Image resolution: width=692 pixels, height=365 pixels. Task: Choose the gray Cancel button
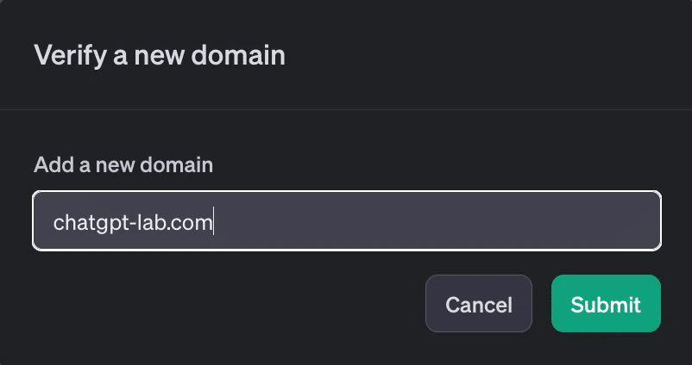478,304
